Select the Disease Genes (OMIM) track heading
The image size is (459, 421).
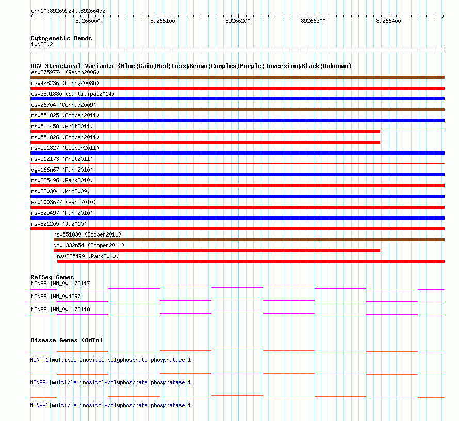click(67, 340)
